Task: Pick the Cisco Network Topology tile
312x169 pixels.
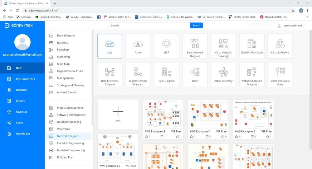Action: click(x=223, y=46)
